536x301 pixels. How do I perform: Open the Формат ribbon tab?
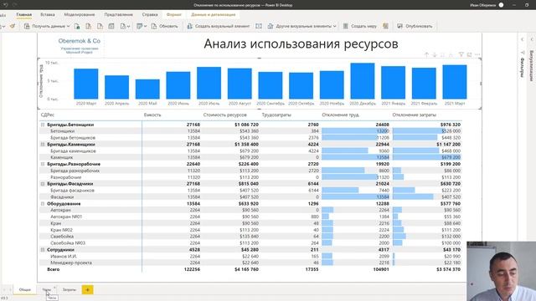tap(173, 15)
